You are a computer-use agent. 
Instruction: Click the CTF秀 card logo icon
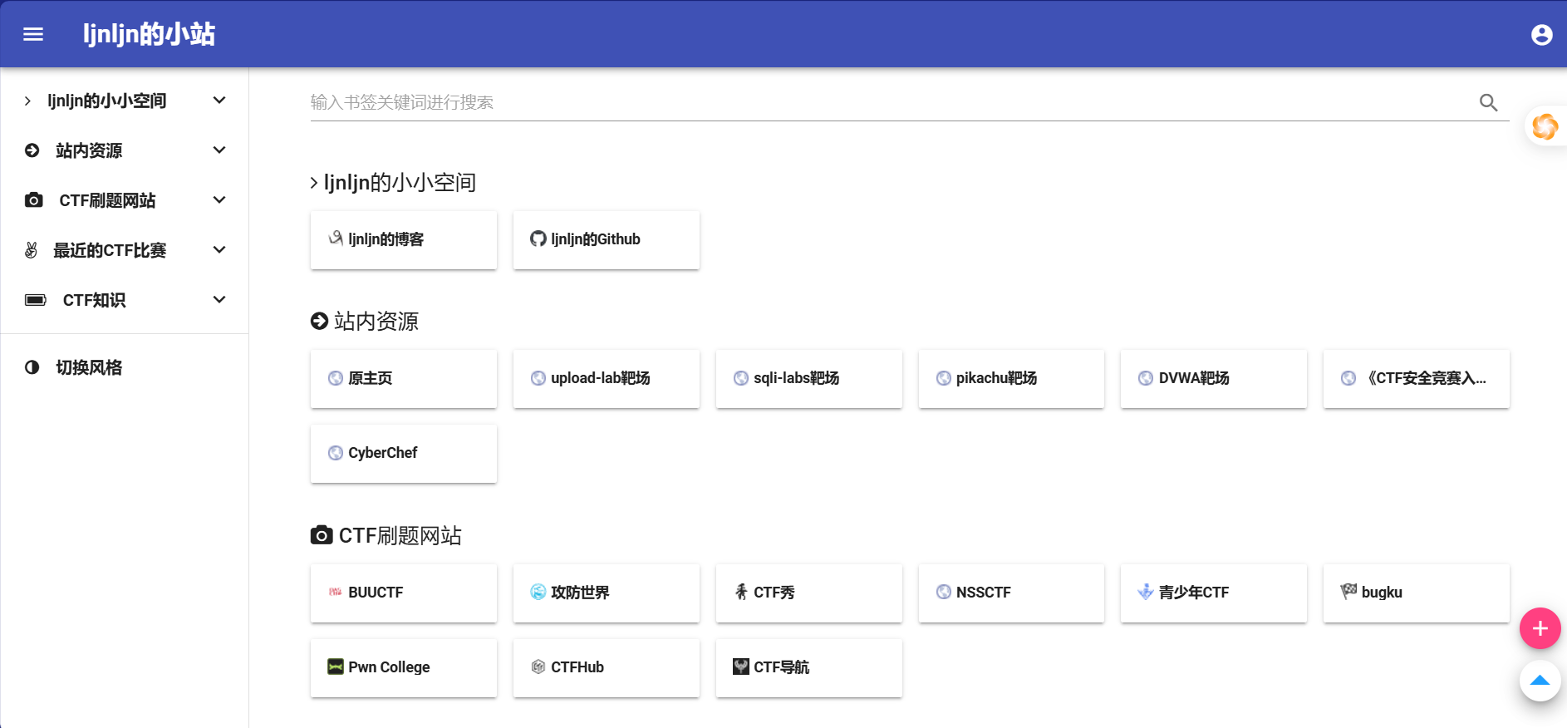[x=741, y=592]
